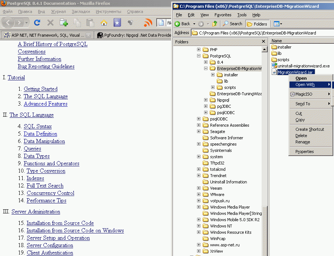Viewport: 334px width, 256px height.
Task: Choose Open With in context menu
Action: coord(311,84)
